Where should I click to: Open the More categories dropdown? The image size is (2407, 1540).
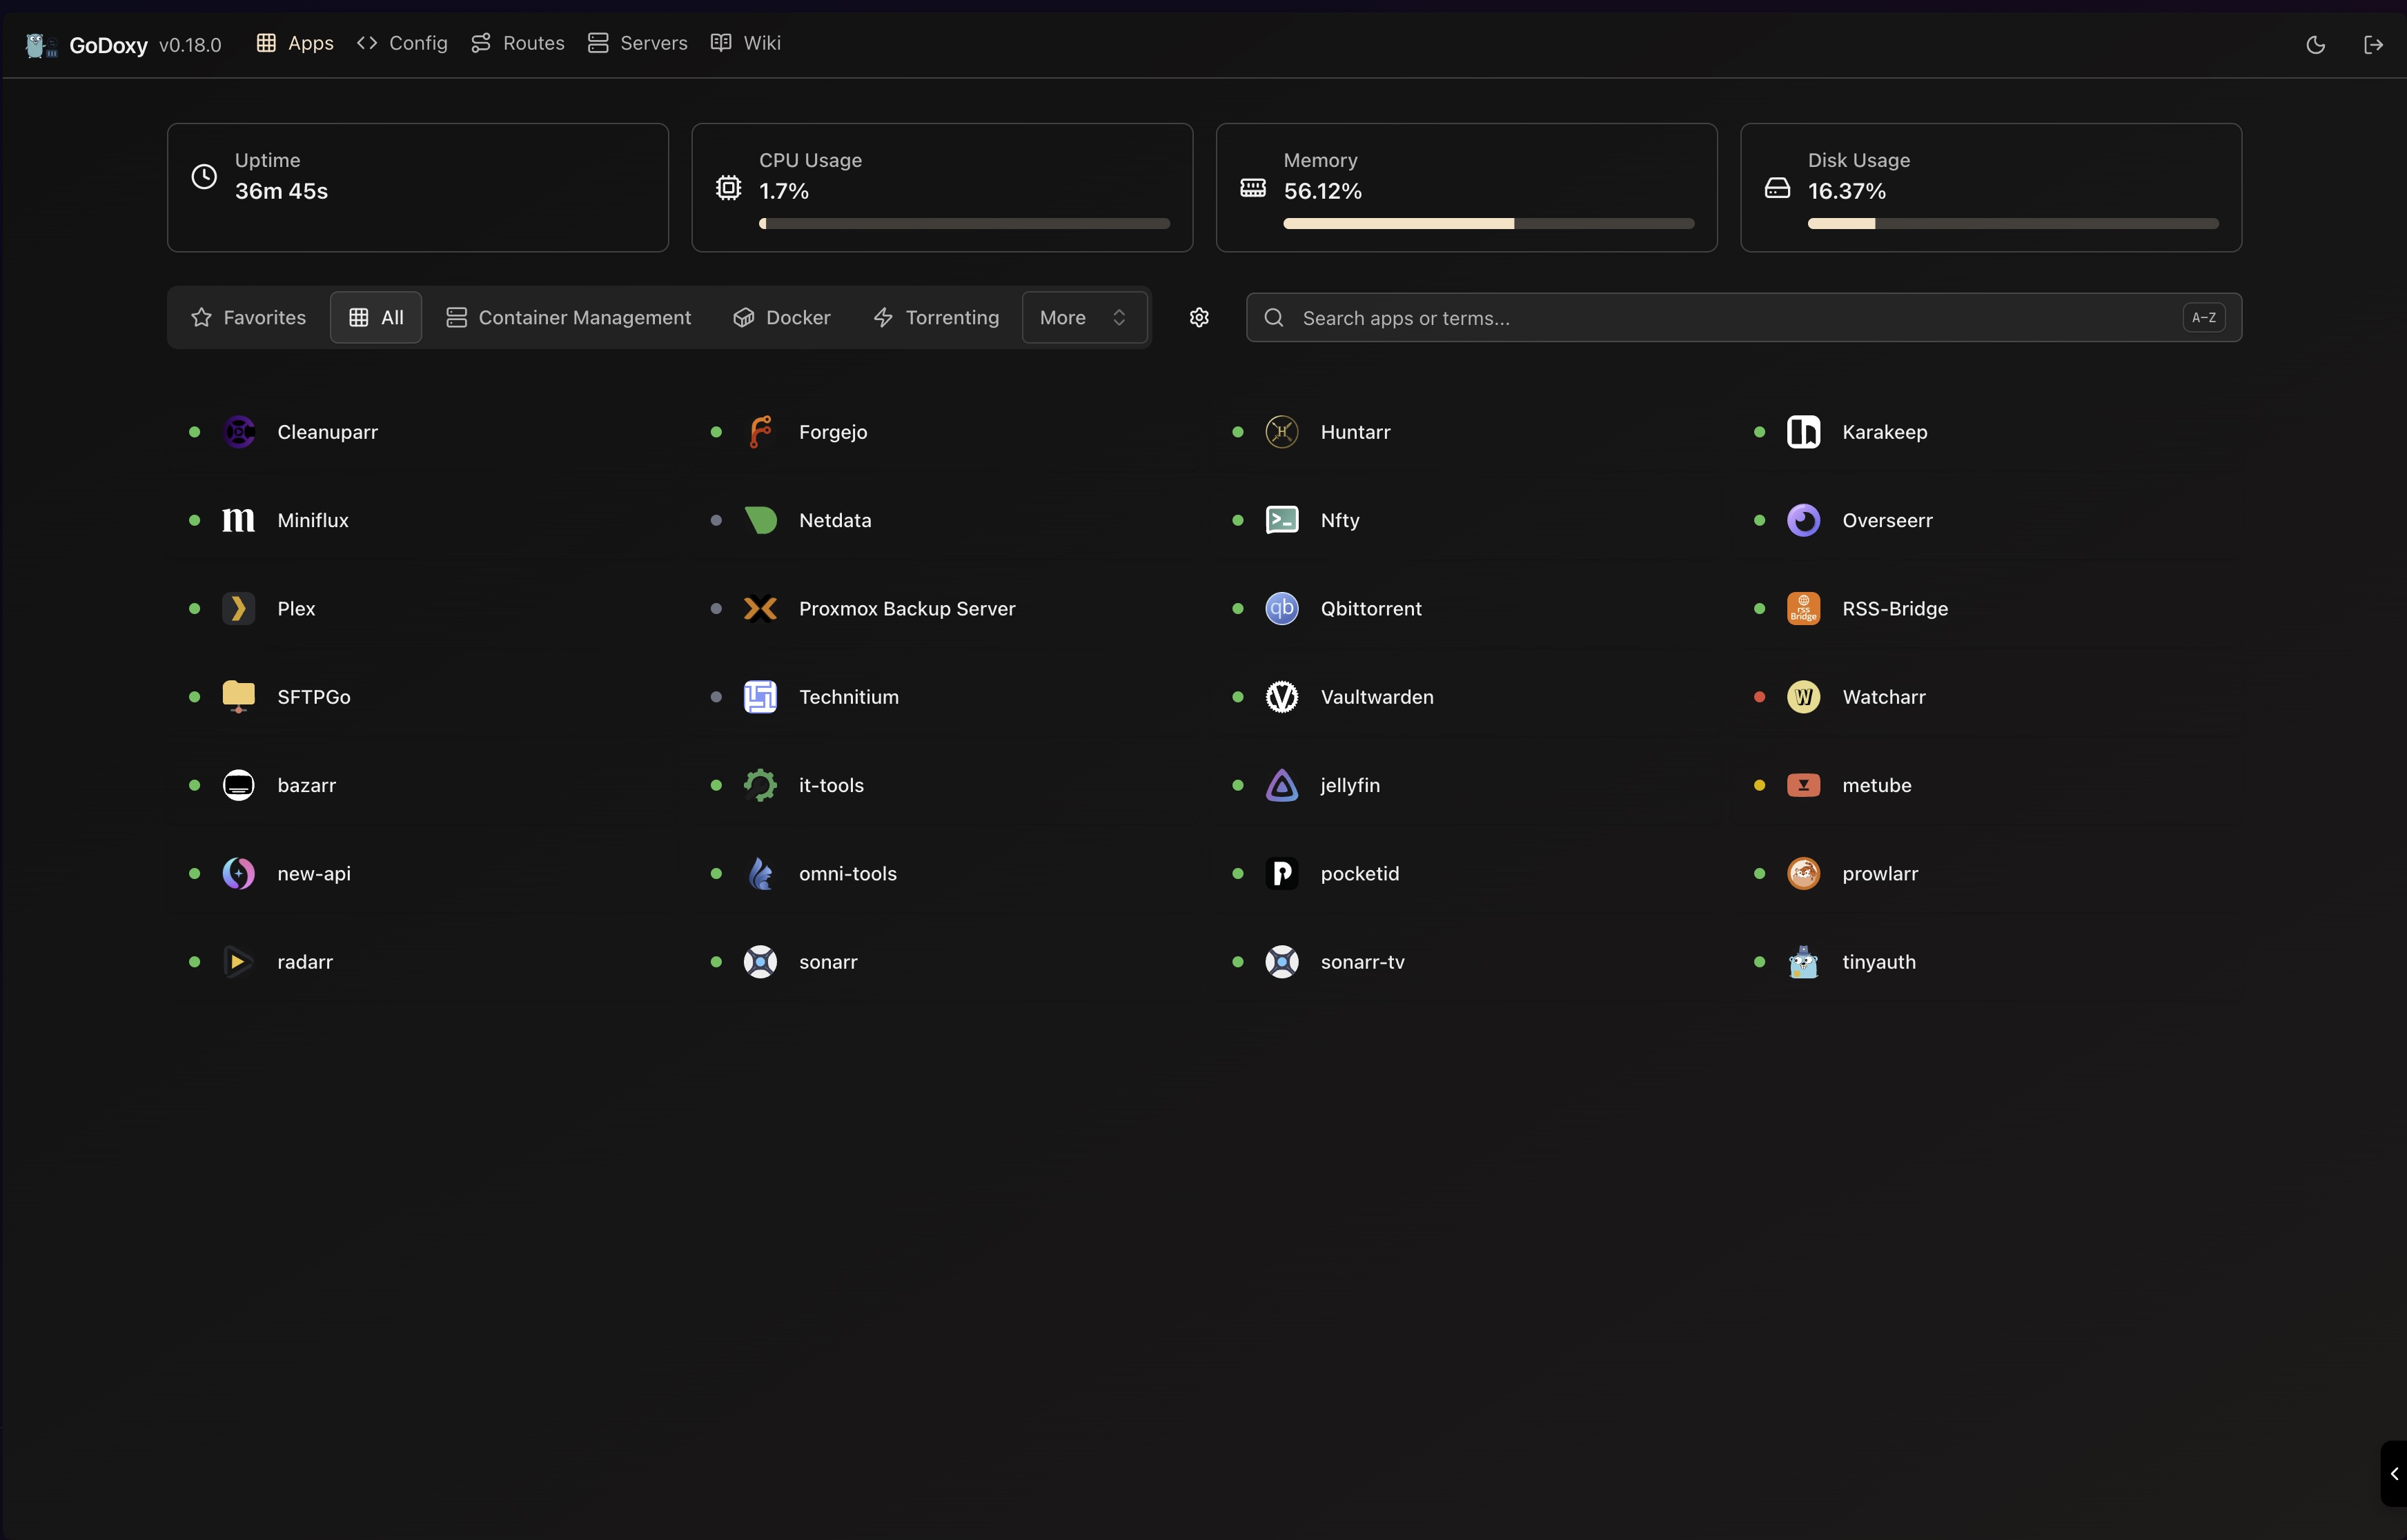coord(1084,317)
